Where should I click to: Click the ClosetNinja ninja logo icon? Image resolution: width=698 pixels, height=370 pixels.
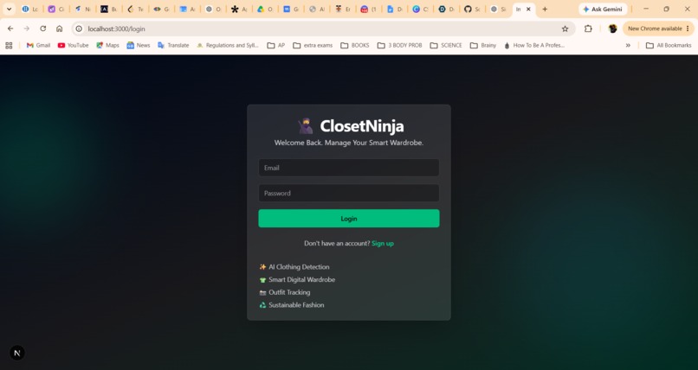(306, 125)
